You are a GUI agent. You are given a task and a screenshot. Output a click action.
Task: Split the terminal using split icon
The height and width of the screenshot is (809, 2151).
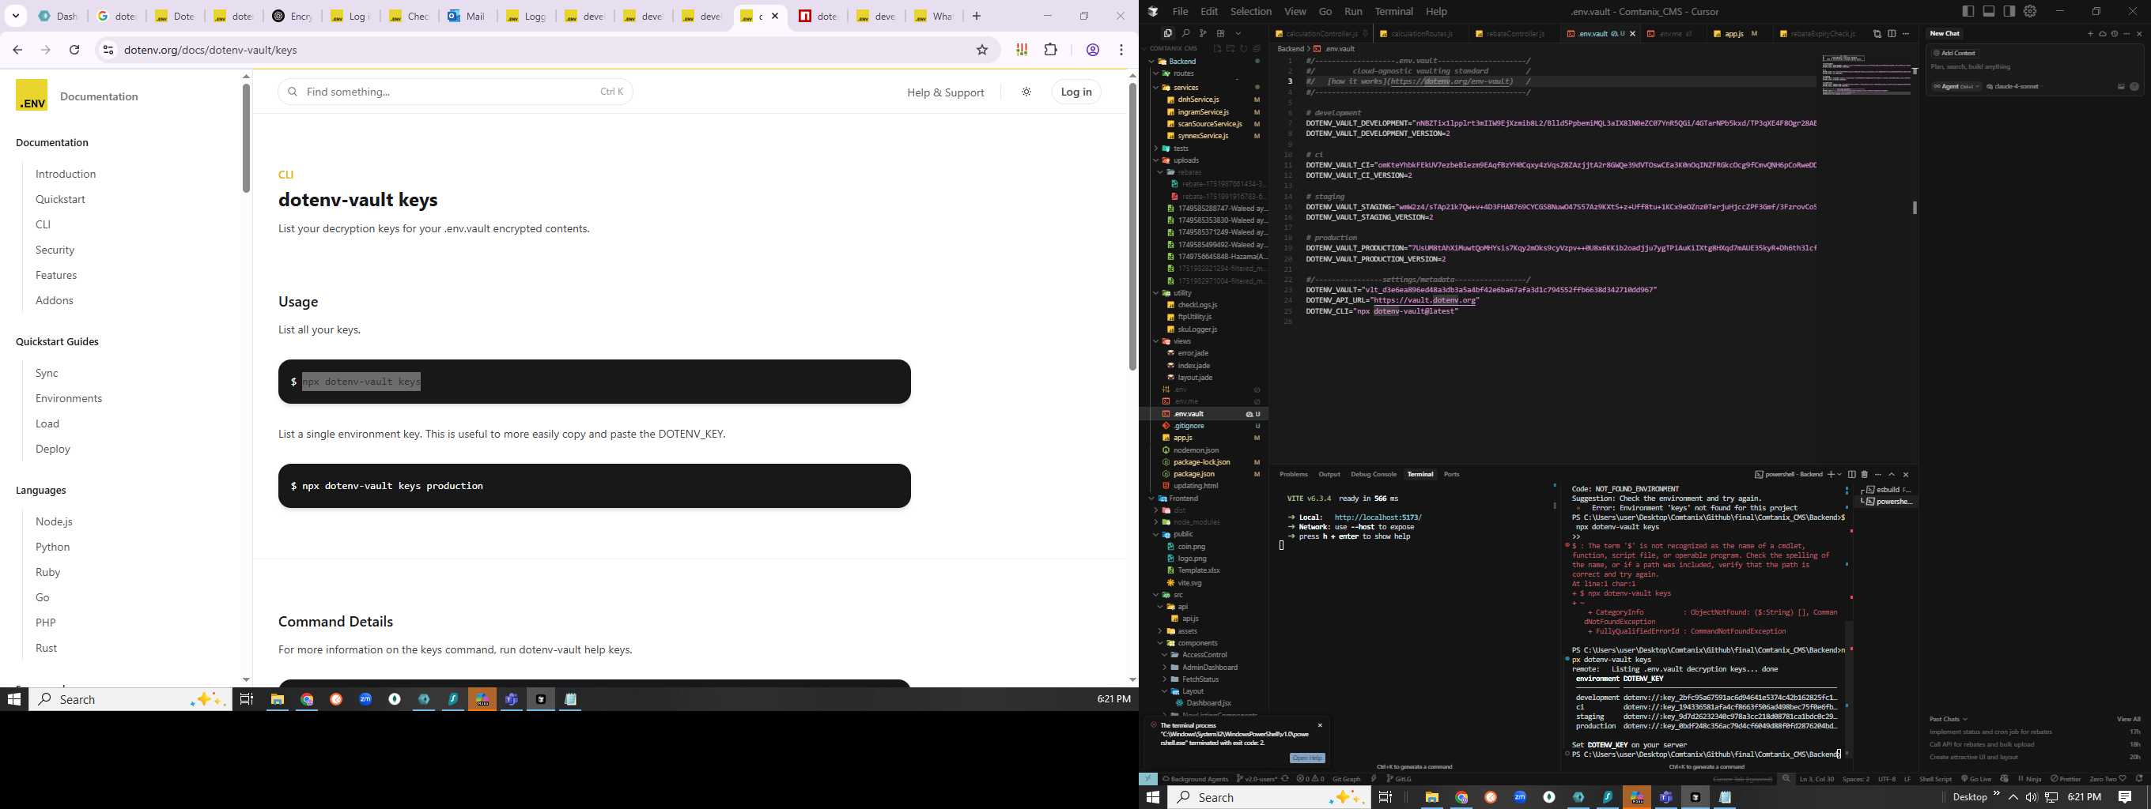pyautogui.click(x=1852, y=474)
